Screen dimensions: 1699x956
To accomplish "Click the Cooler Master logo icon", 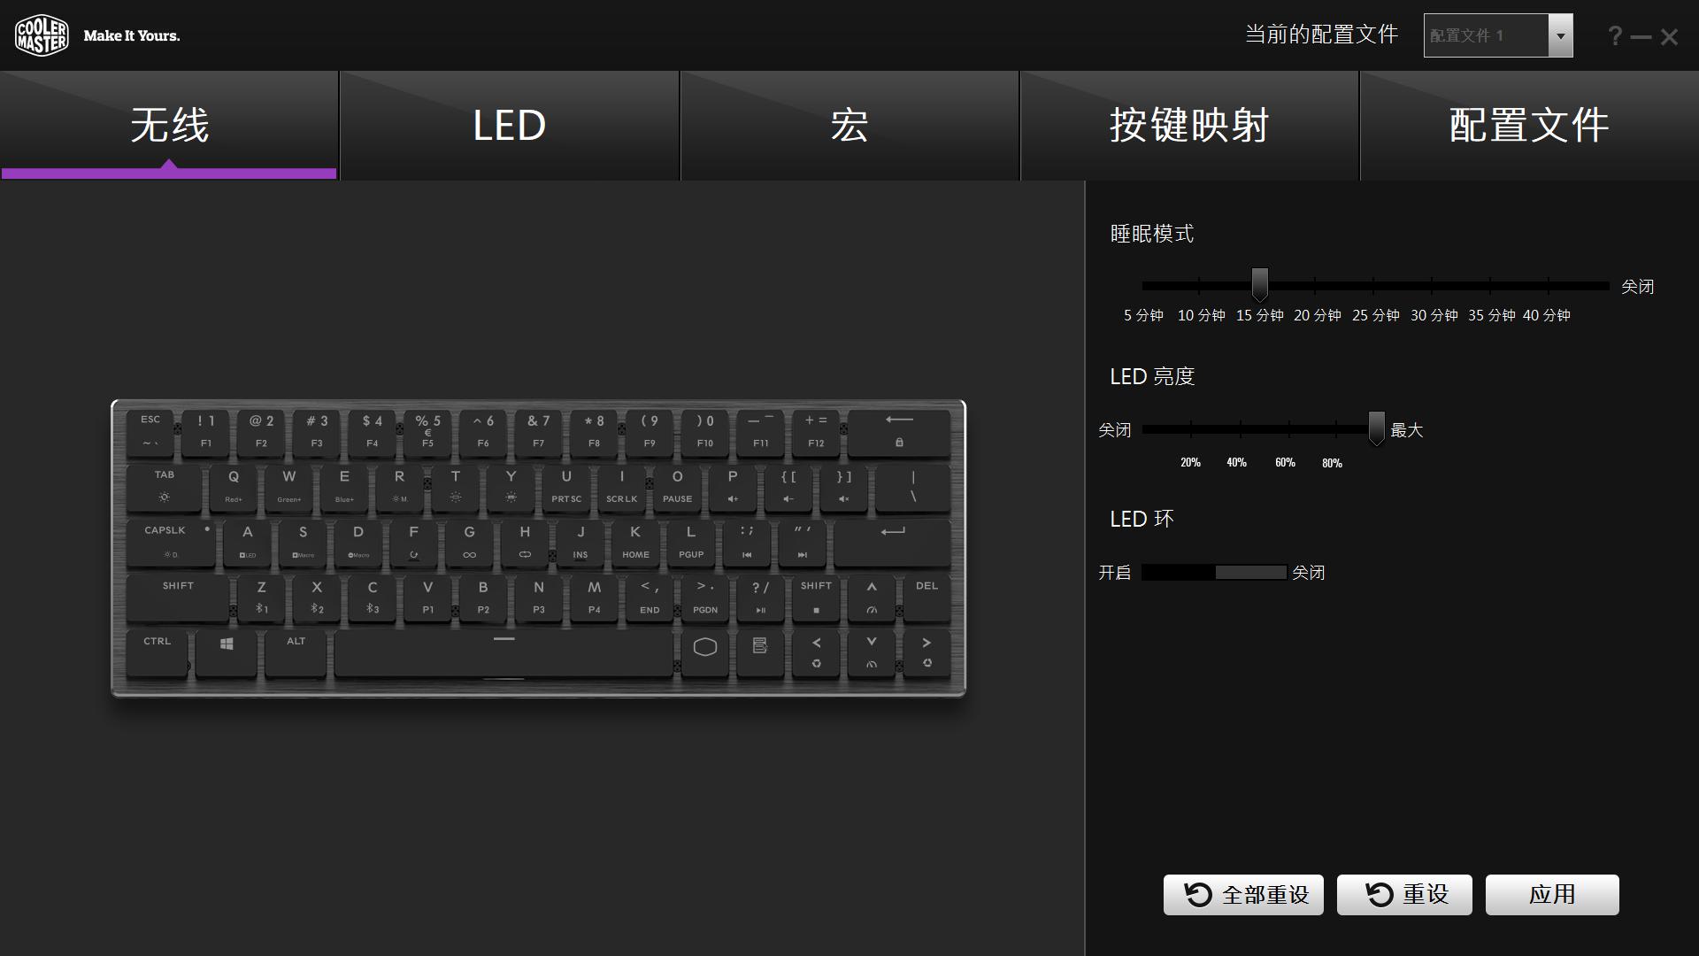I will pyautogui.click(x=42, y=35).
